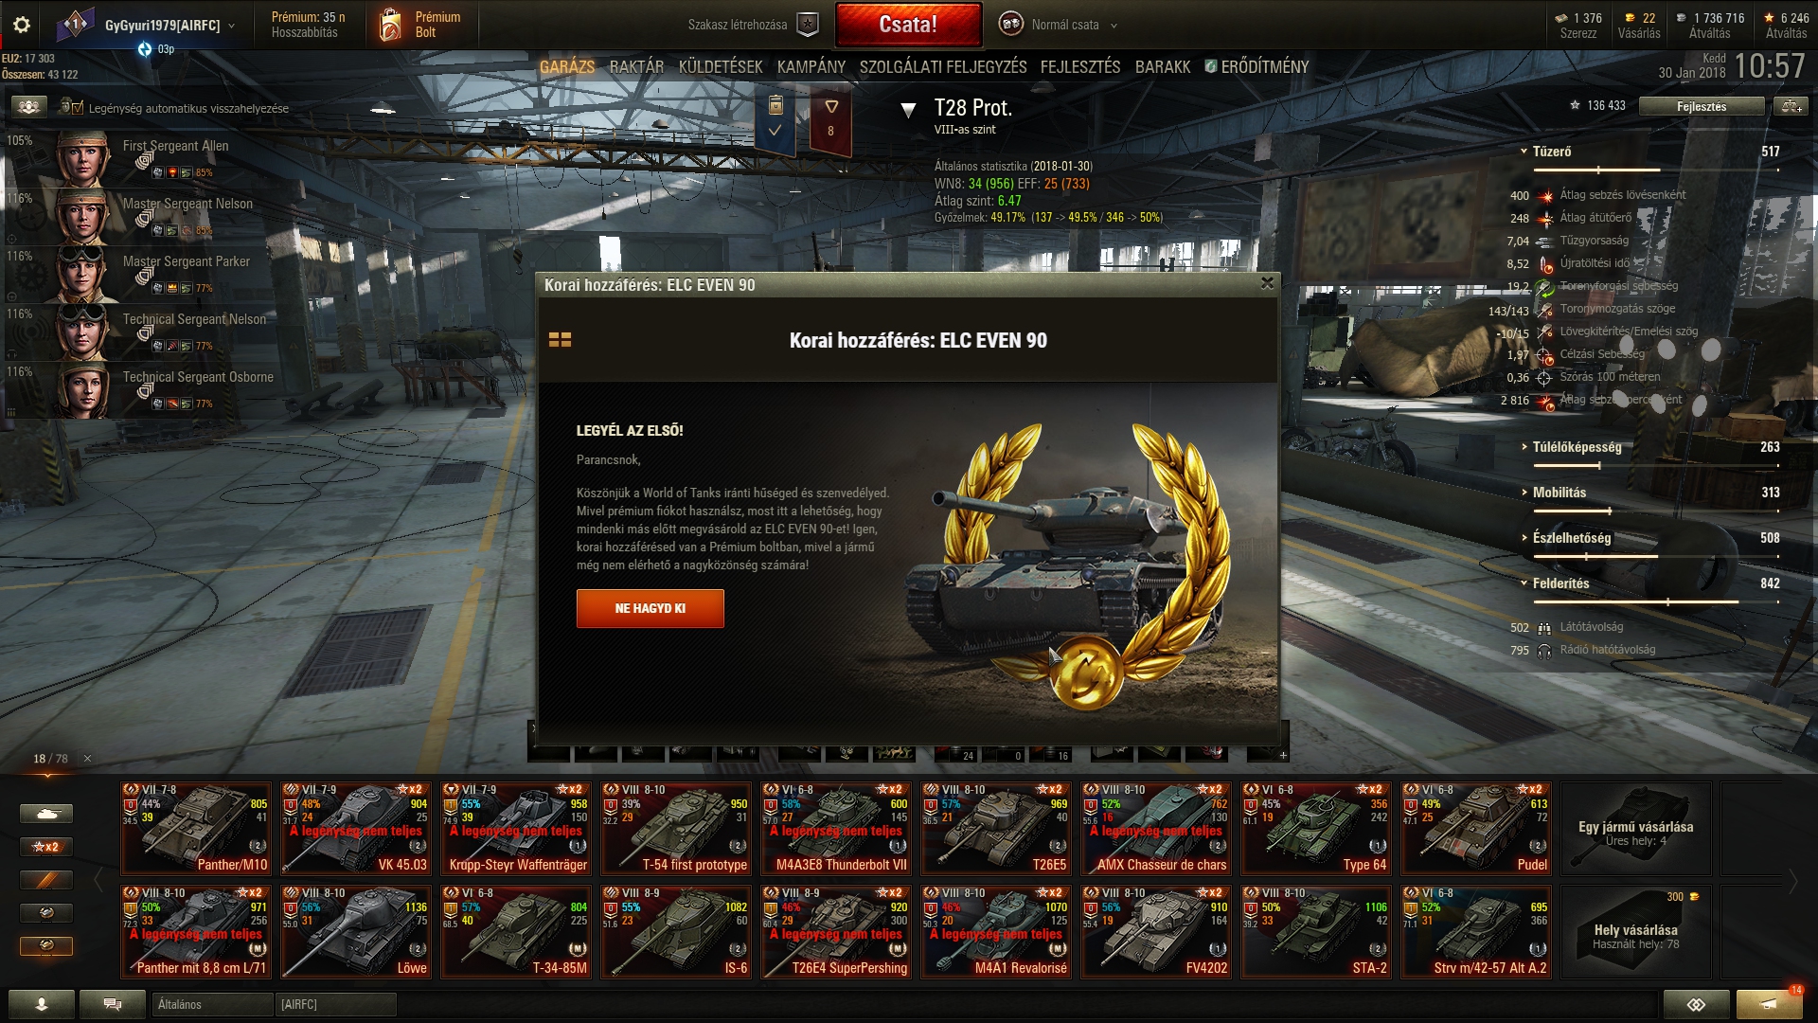Click the grid icon in popup header
Image resolution: width=1818 pixels, height=1023 pixels.
click(x=560, y=340)
